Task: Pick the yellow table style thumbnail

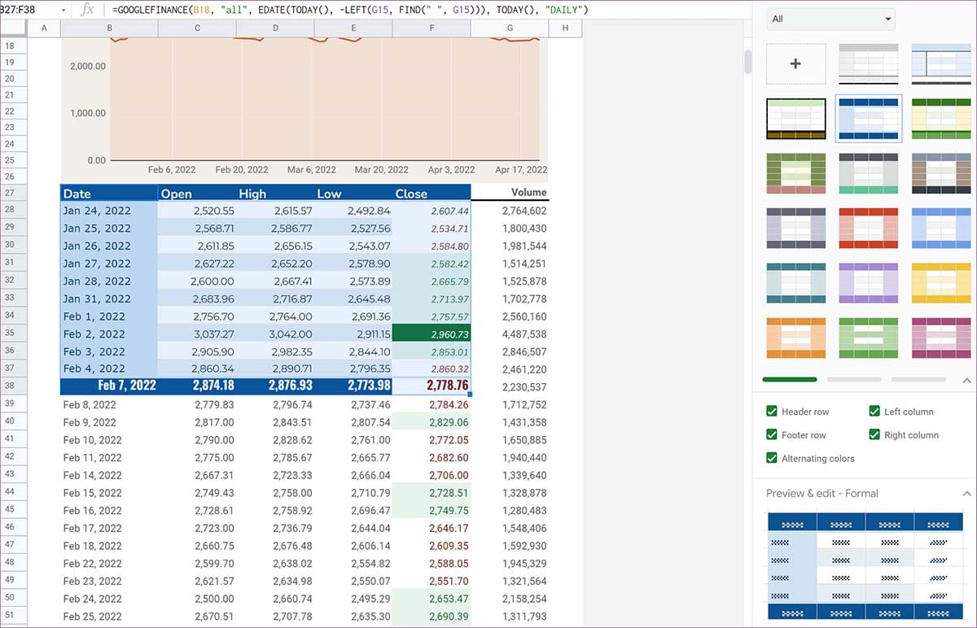Action: 941,283
